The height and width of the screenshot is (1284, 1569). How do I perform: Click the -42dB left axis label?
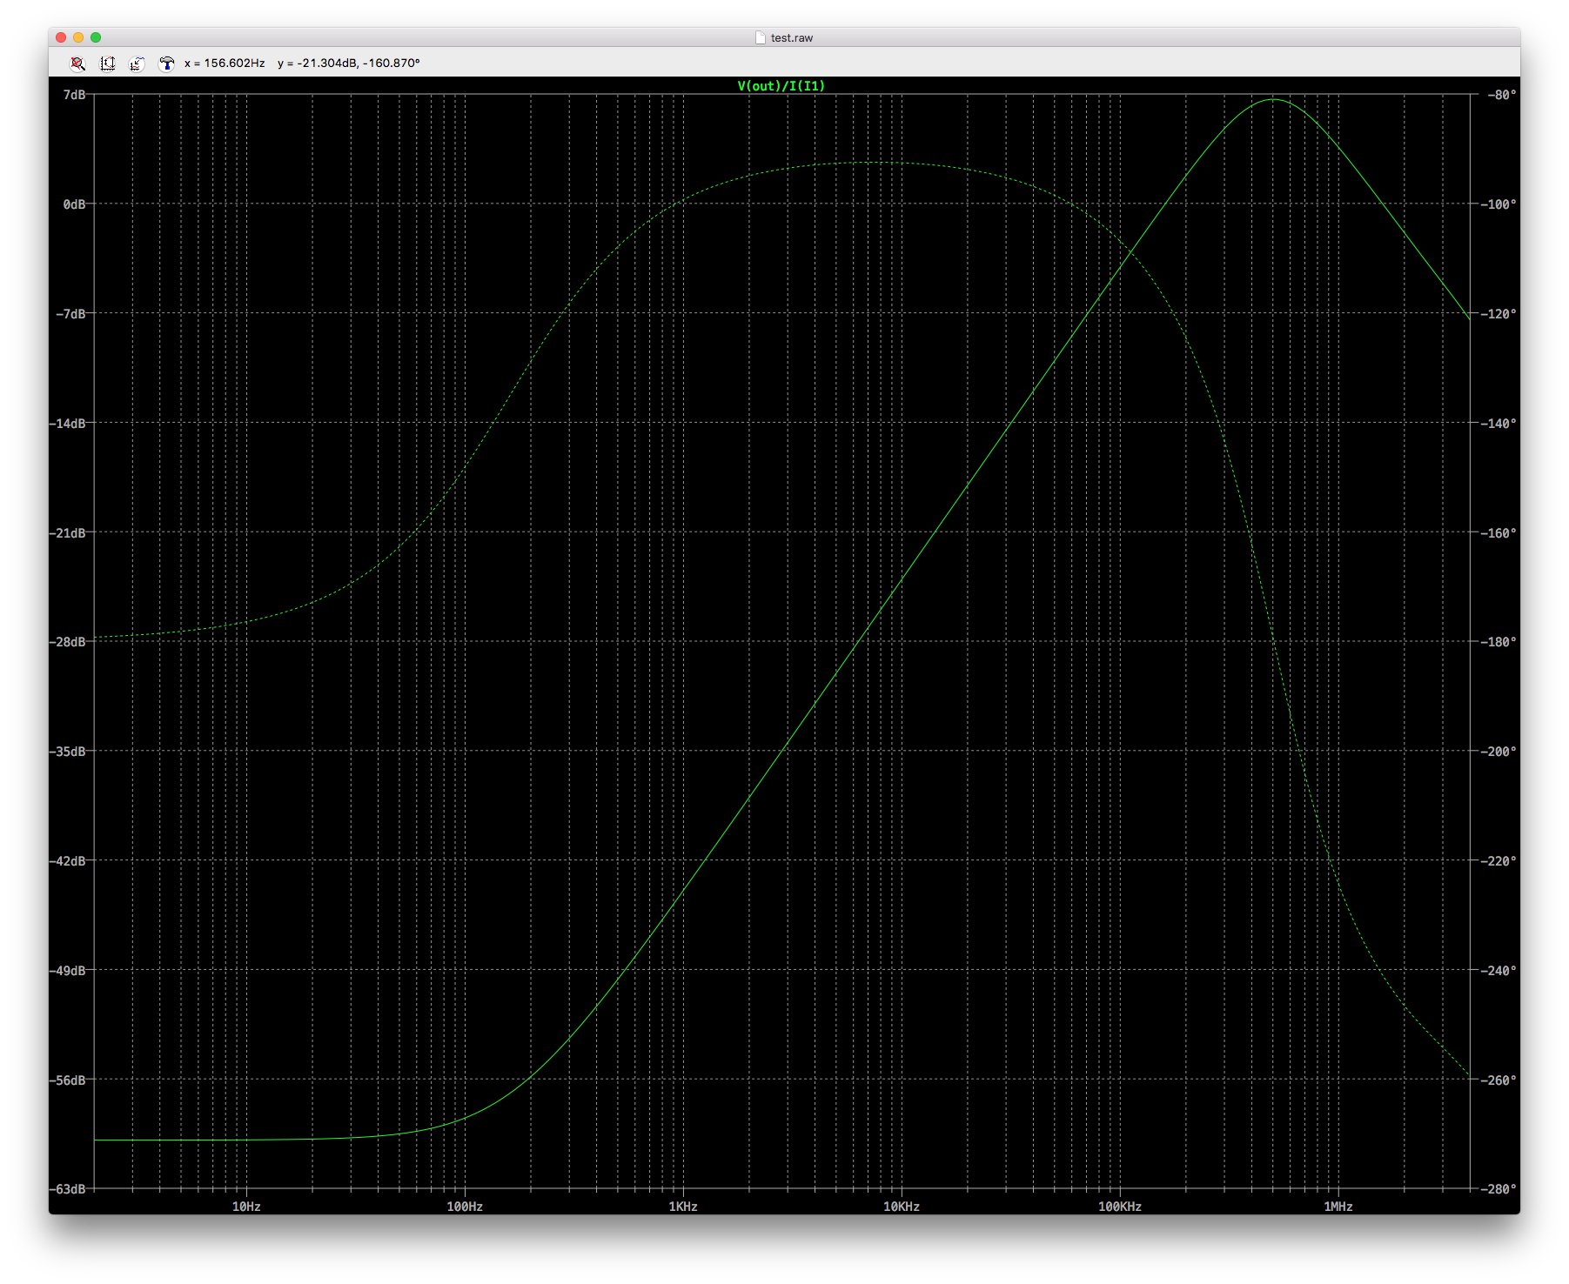[68, 861]
